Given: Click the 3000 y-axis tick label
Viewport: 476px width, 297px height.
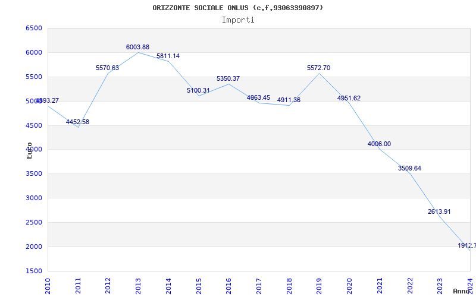Looking at the screenshot, I should [x=34, y=198].
